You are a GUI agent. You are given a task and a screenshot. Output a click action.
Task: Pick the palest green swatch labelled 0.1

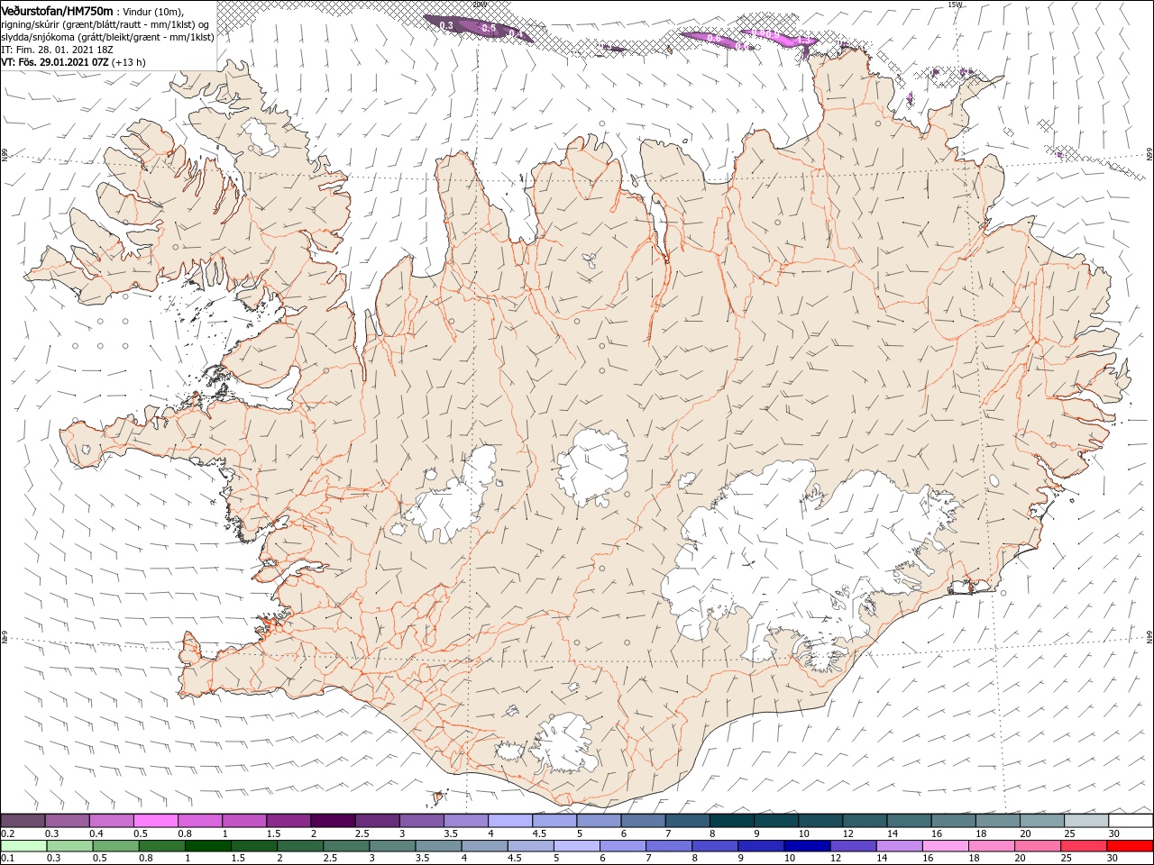click(23, 846)
